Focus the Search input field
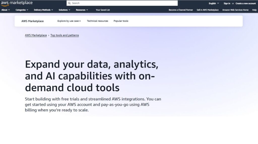The height and width of the screenshot is (144, 258). 122,3
